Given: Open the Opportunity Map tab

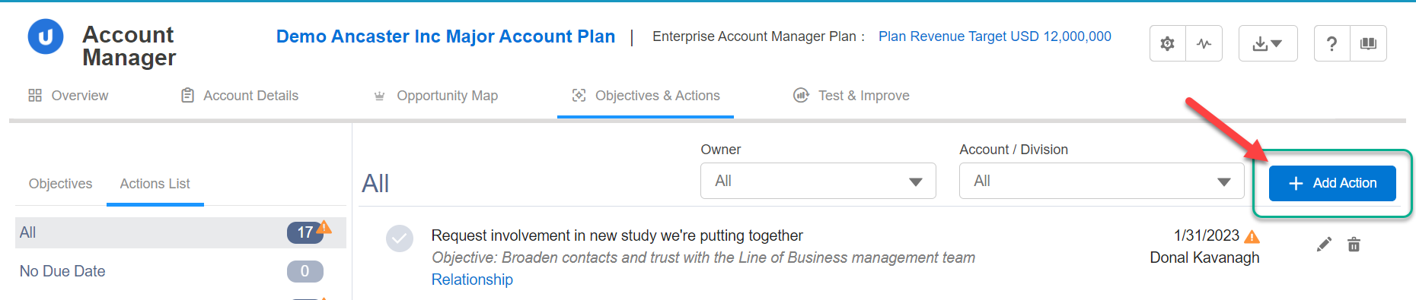Looking at the screenshot, I should (435, 96).
